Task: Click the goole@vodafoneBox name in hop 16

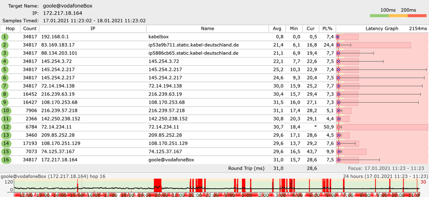Action: click(171, 160)
